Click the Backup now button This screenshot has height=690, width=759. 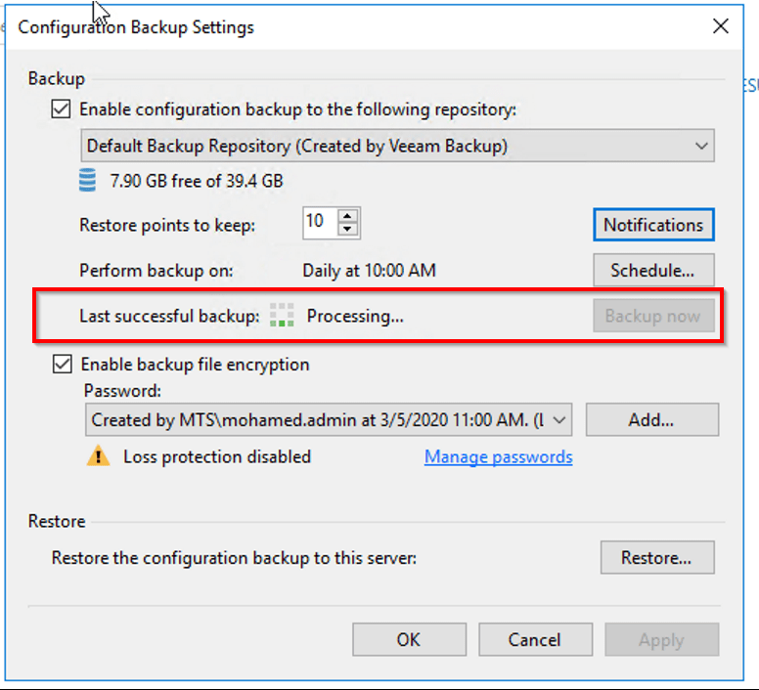652,316
